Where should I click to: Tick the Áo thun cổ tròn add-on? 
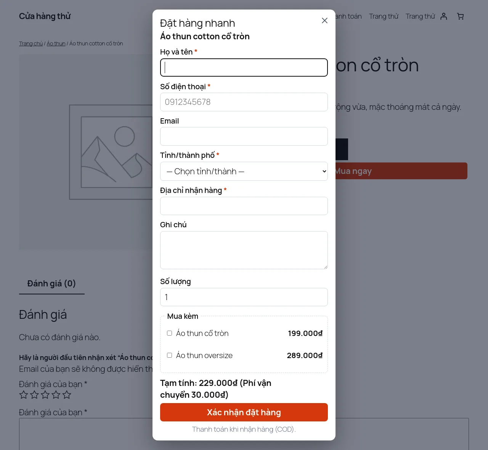[x=170, y=333]
